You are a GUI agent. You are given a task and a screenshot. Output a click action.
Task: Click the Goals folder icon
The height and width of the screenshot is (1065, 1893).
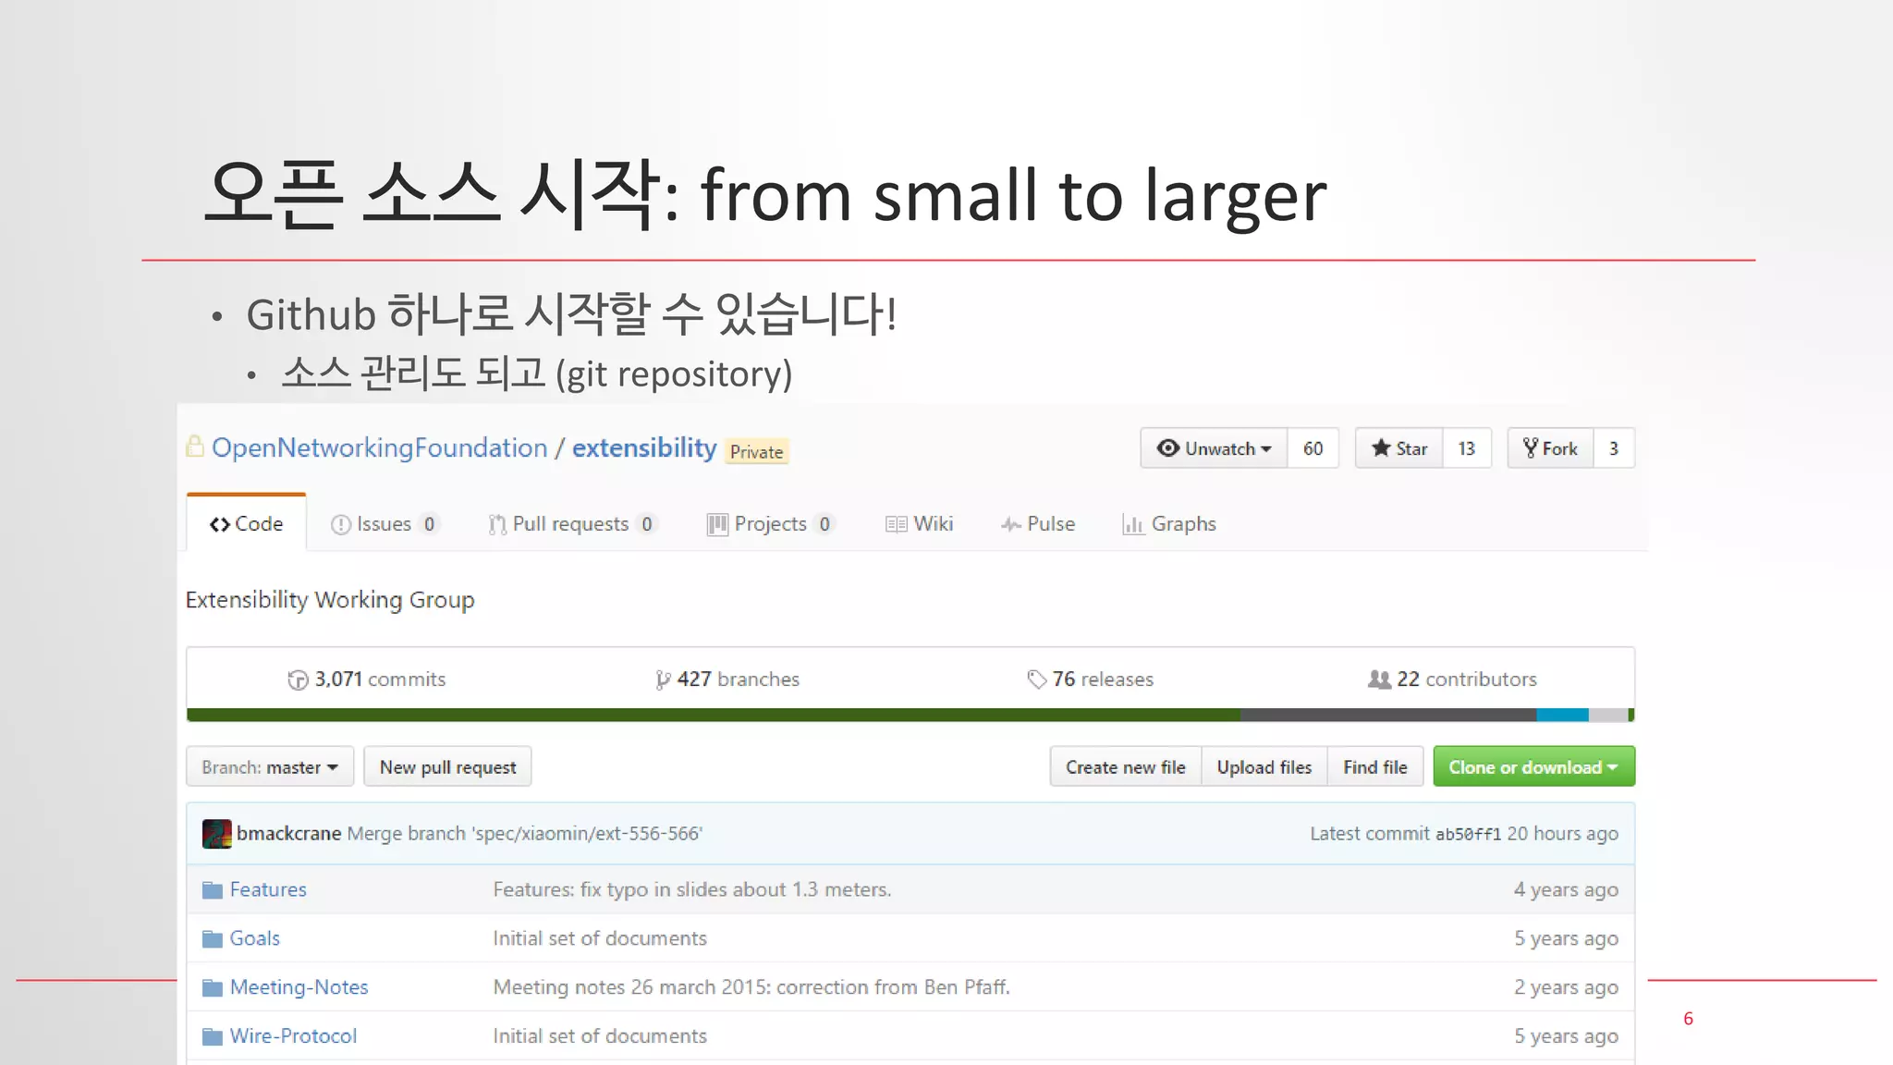(x=213, y=939)
